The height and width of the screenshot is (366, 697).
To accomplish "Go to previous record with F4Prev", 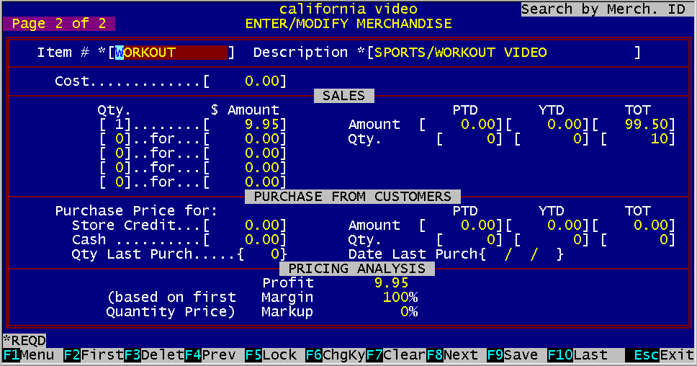I will click(214, 355).
